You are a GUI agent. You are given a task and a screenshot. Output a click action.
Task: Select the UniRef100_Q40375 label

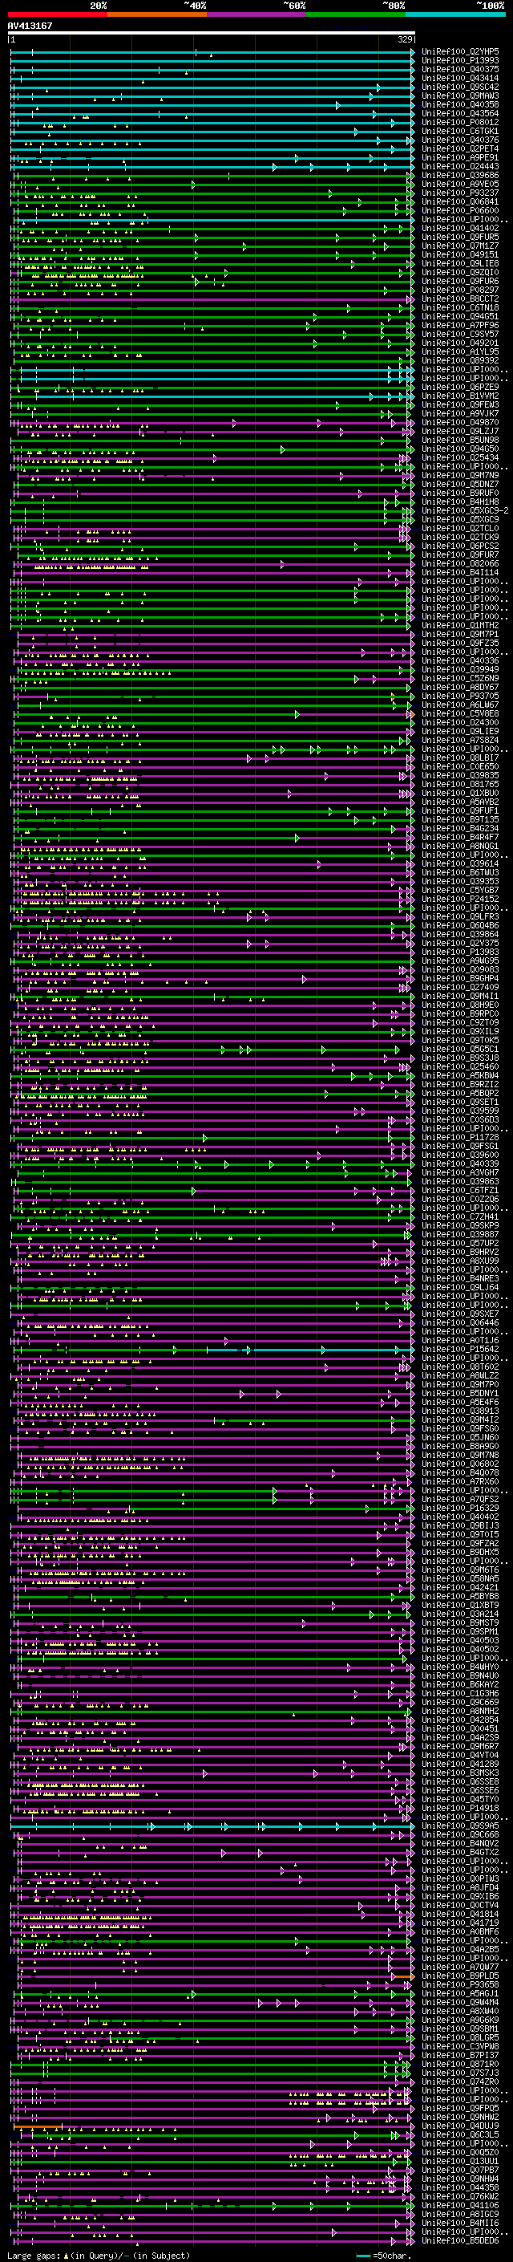click(x=459, y=69)
